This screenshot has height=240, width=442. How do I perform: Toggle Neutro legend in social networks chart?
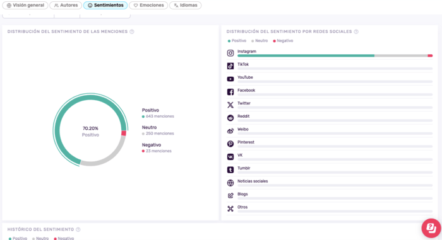pos(260,41)
